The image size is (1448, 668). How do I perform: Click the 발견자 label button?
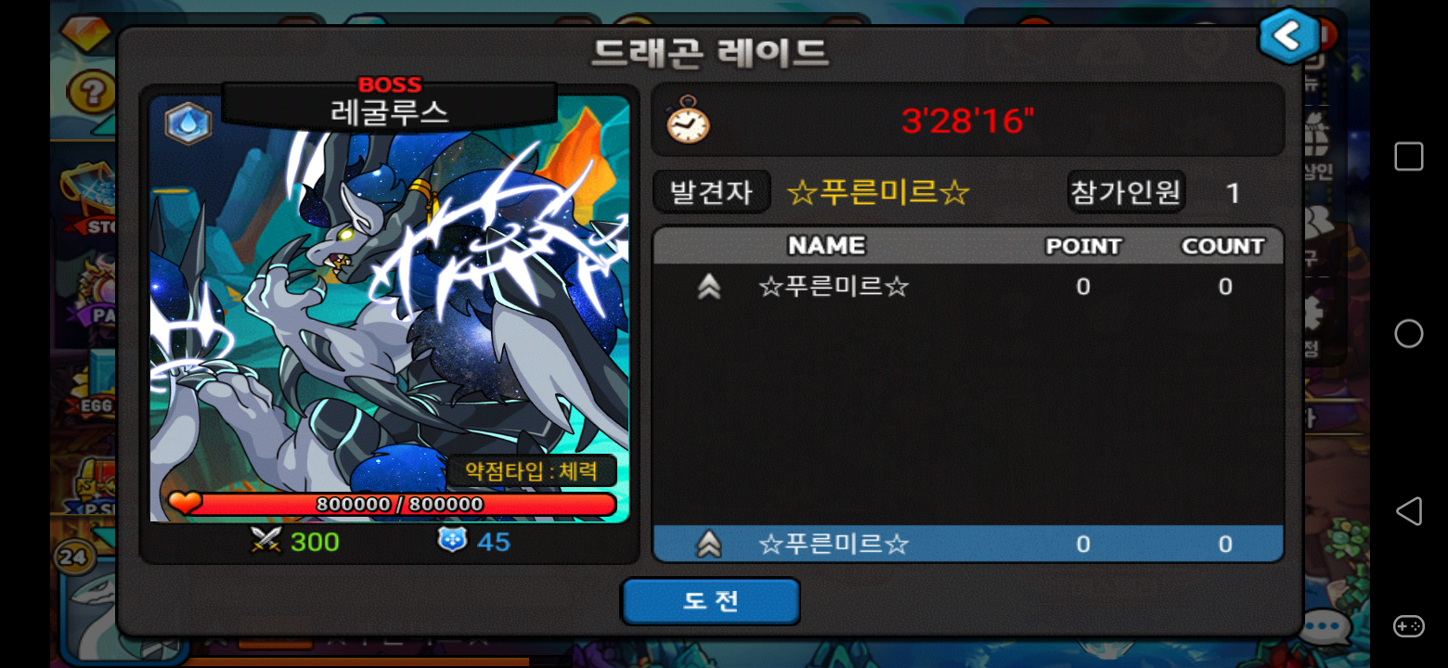[x=711, y=192]
